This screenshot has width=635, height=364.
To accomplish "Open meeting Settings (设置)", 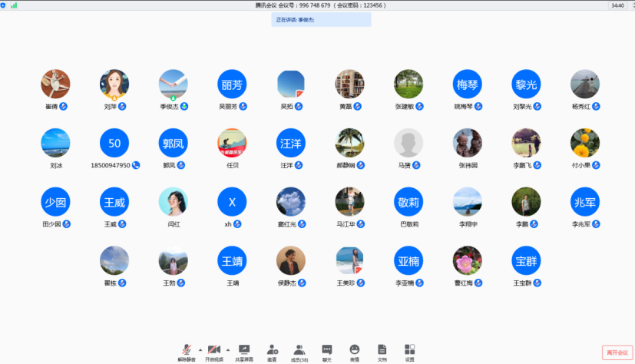I will tap(410, 352).
